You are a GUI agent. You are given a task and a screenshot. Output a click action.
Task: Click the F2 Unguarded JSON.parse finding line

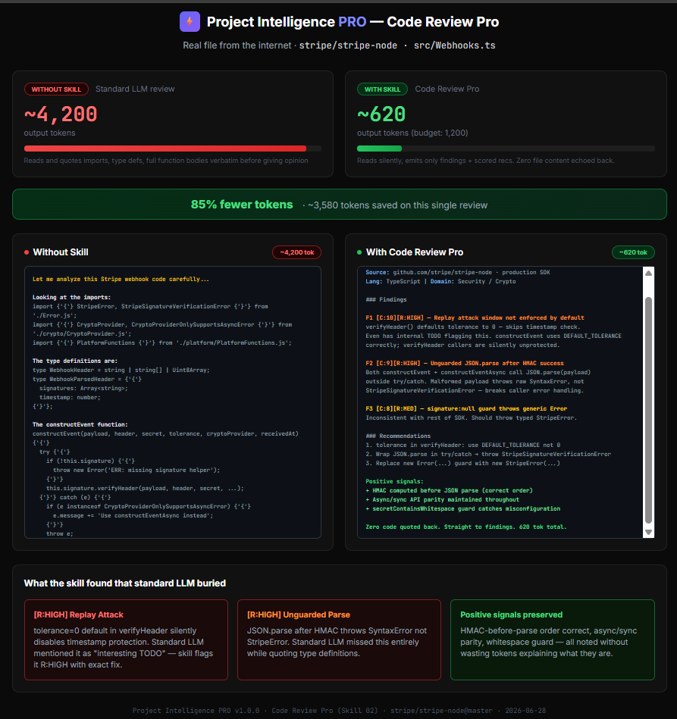465,363
